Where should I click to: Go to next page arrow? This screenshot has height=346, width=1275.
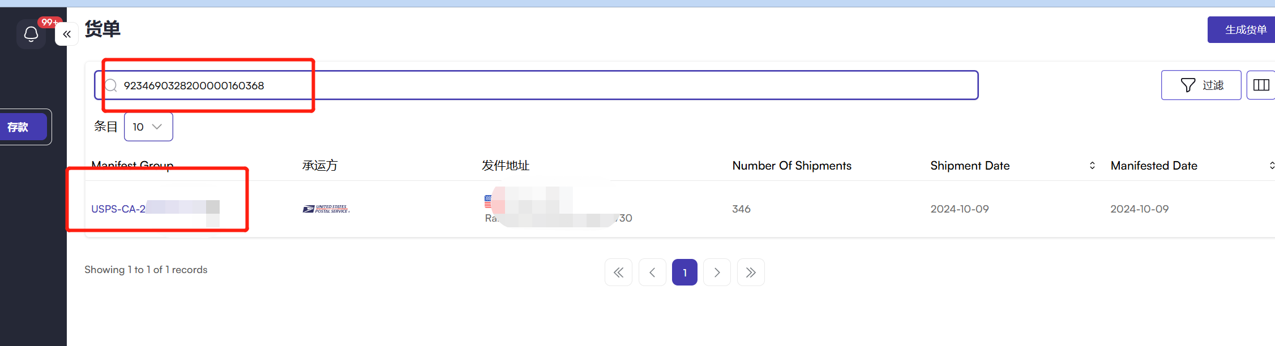[717, 273]
